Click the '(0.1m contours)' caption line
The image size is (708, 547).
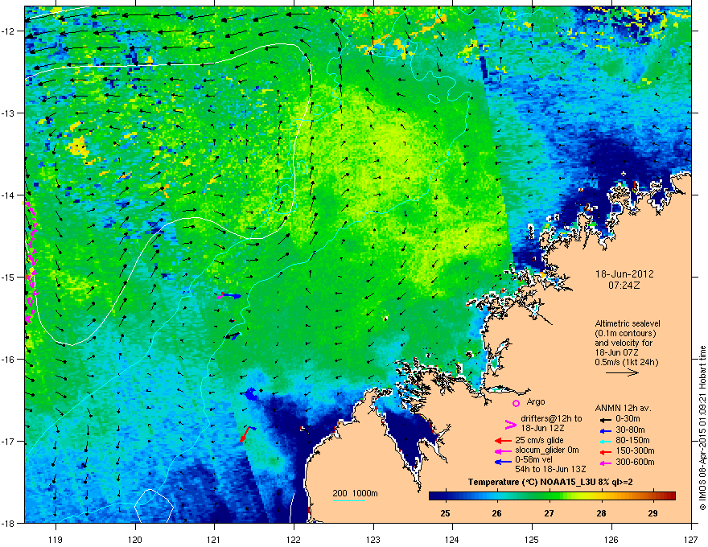(x=625, y=334)
